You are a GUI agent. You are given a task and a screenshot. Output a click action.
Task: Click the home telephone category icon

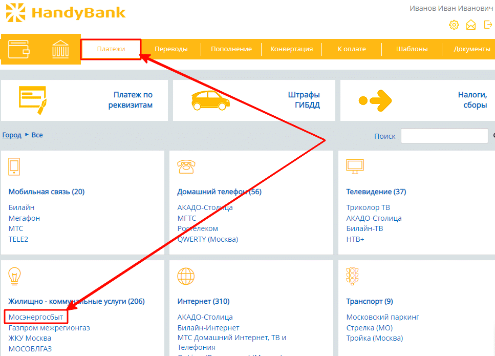[x=186, y=167]
